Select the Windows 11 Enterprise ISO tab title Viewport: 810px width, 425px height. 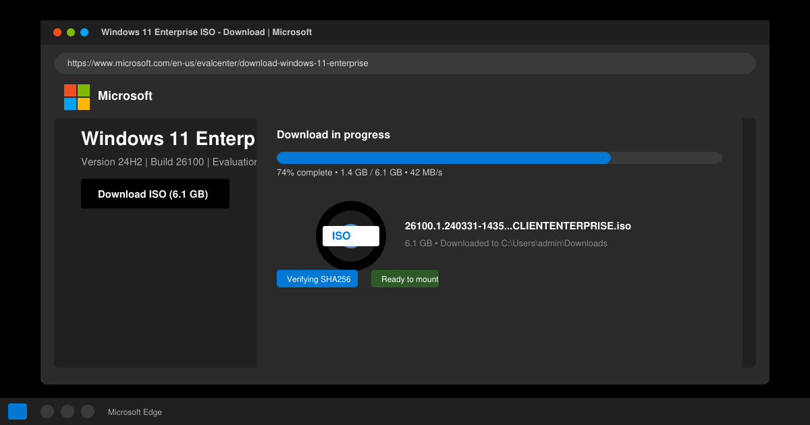click(x=207, y=32)
